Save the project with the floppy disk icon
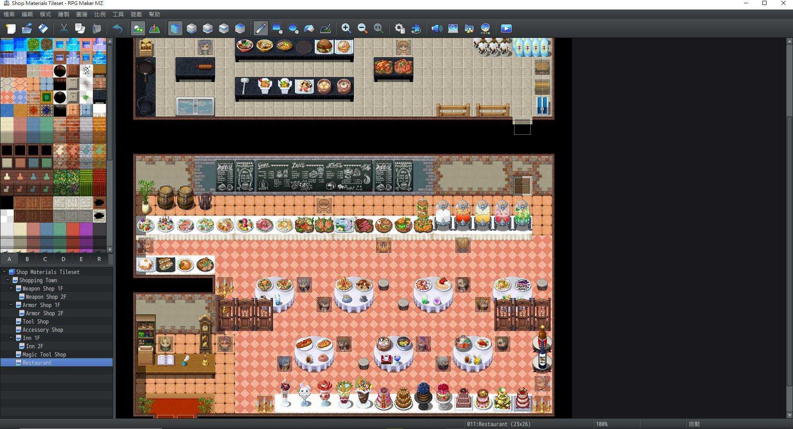Viewport: 793px width, 429px height. [x=43, y=28]
